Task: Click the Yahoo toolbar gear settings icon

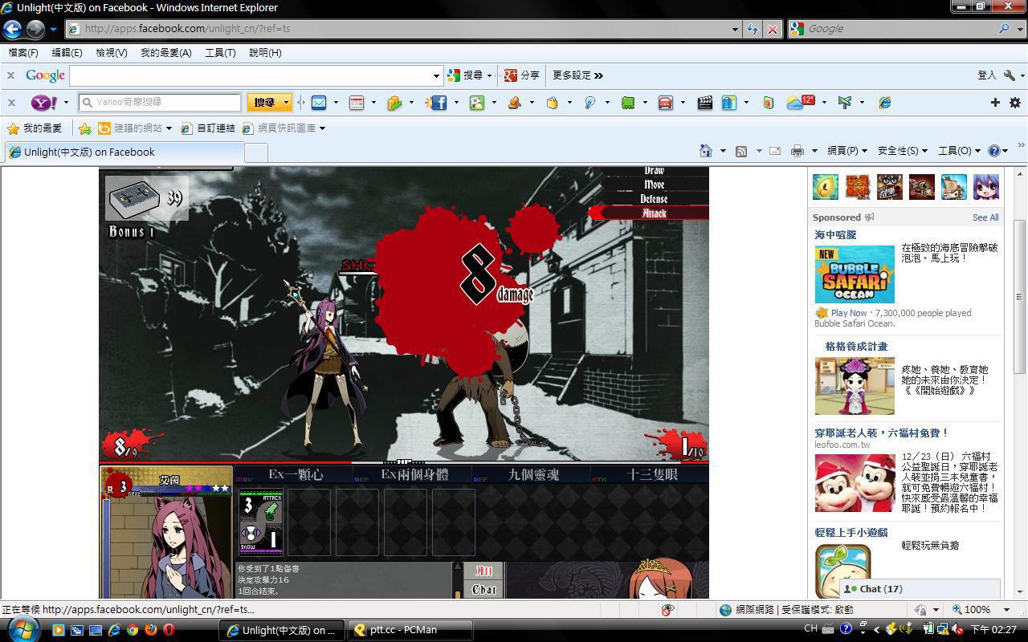Action: coord(1015,103)
